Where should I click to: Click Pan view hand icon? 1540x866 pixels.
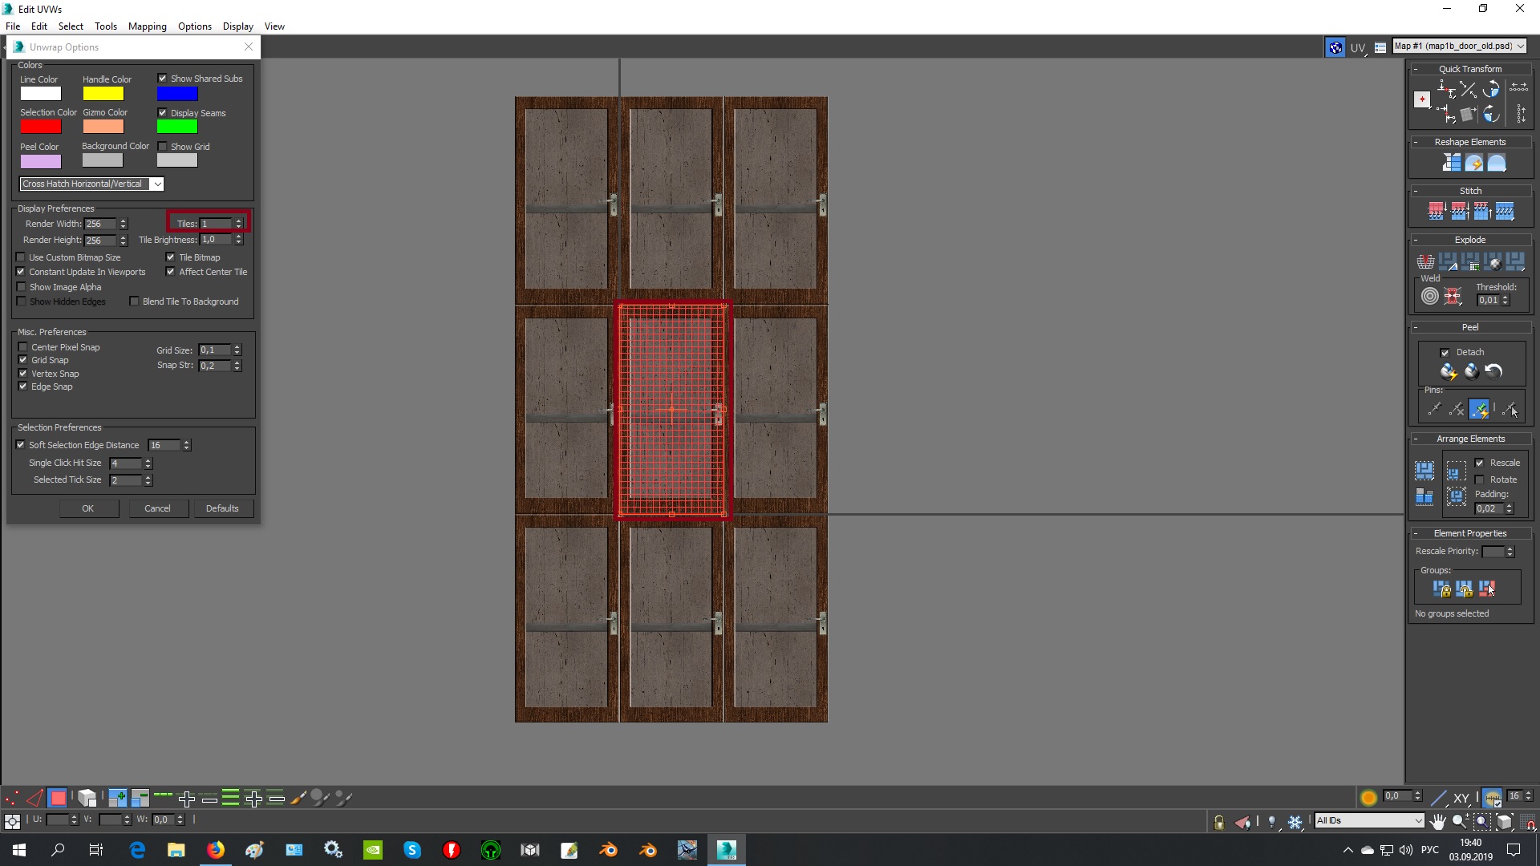click(1437, 821)
